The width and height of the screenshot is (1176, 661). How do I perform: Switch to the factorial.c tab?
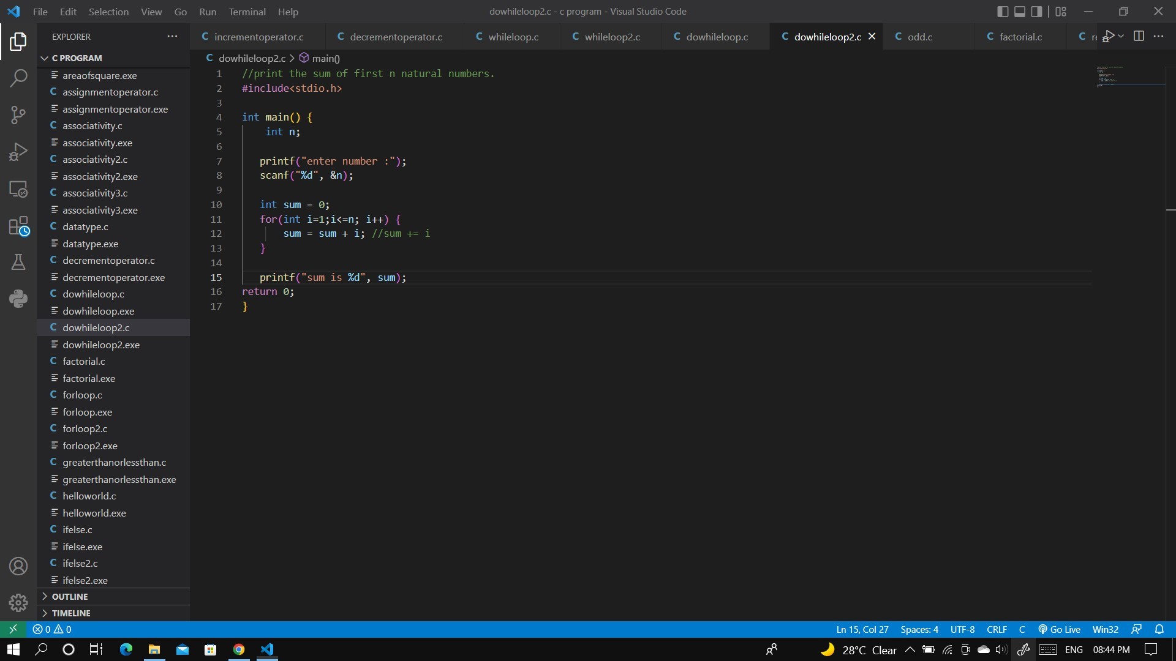[1020, 37]
